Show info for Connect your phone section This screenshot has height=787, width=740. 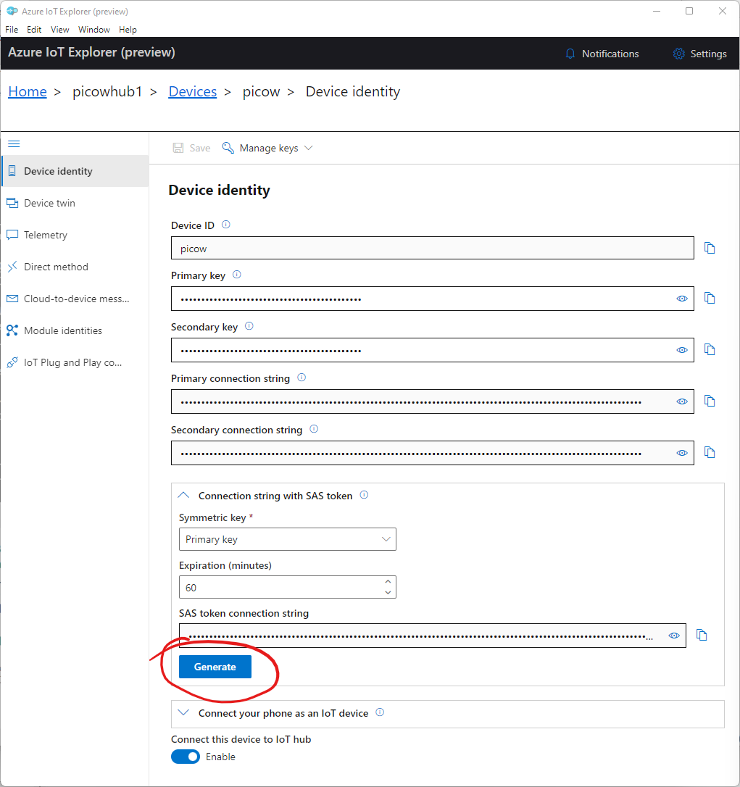pos(380,712)
